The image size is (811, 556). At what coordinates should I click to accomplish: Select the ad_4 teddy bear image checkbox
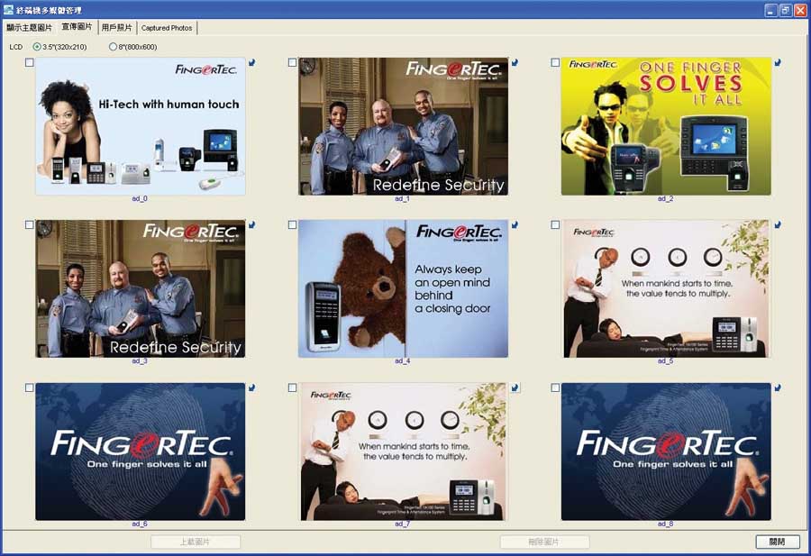click(x=292, y=225)
